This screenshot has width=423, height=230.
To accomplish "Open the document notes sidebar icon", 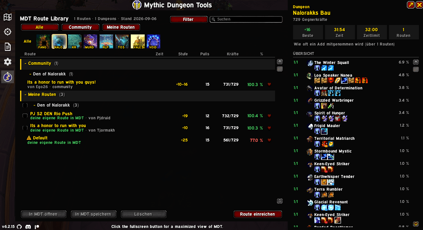I will (7, 47).
